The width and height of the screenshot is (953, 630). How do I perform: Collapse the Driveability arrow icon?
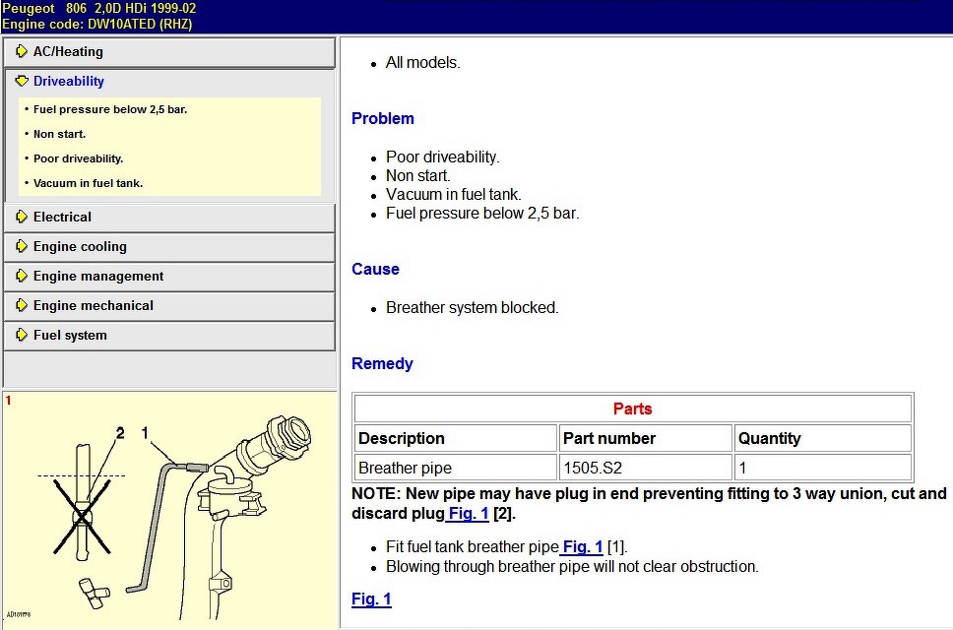pyautogui.click(x=22, y=81)
